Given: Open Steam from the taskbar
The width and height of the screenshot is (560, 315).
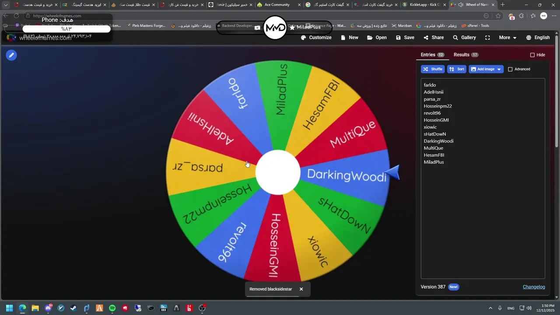Looking at the screenshot, I should (x=73, y=308).
